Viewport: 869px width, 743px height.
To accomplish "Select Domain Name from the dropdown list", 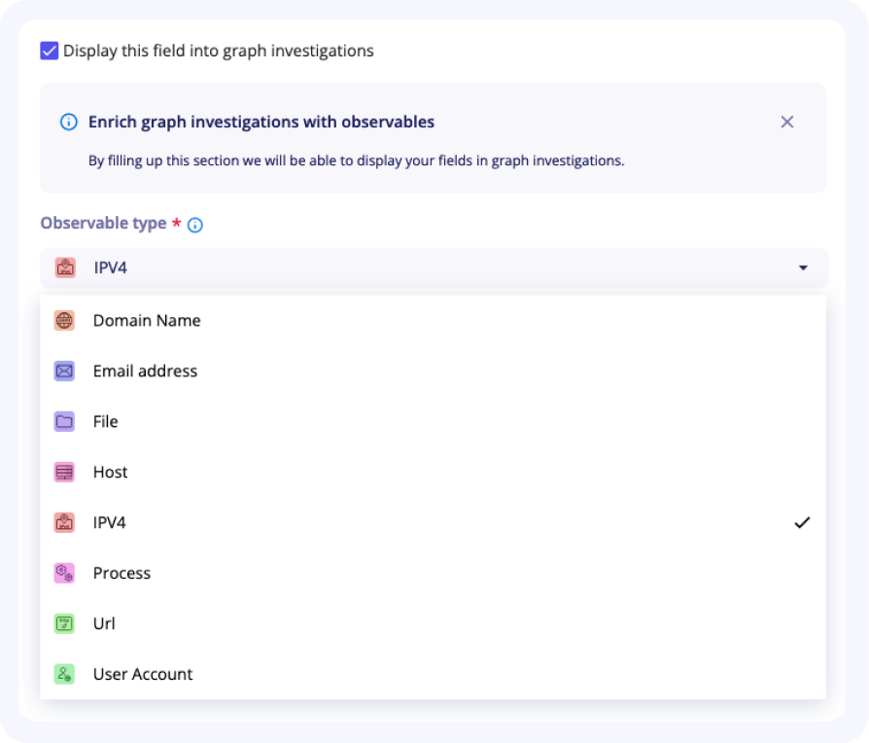I will (146, 320).
